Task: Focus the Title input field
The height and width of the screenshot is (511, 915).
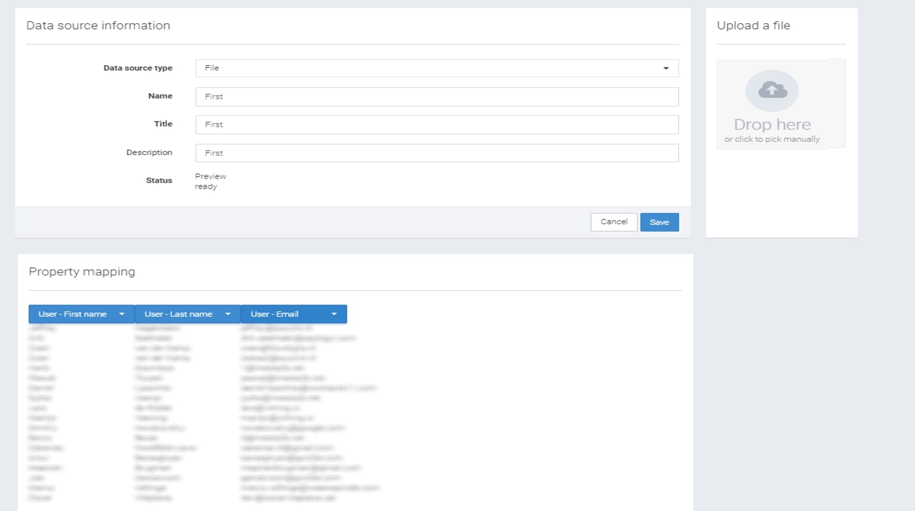Action: [436, 125]
